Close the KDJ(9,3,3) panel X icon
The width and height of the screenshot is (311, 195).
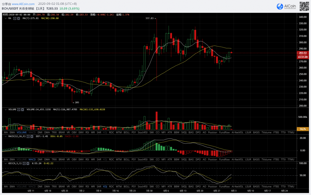coord(28,164)
